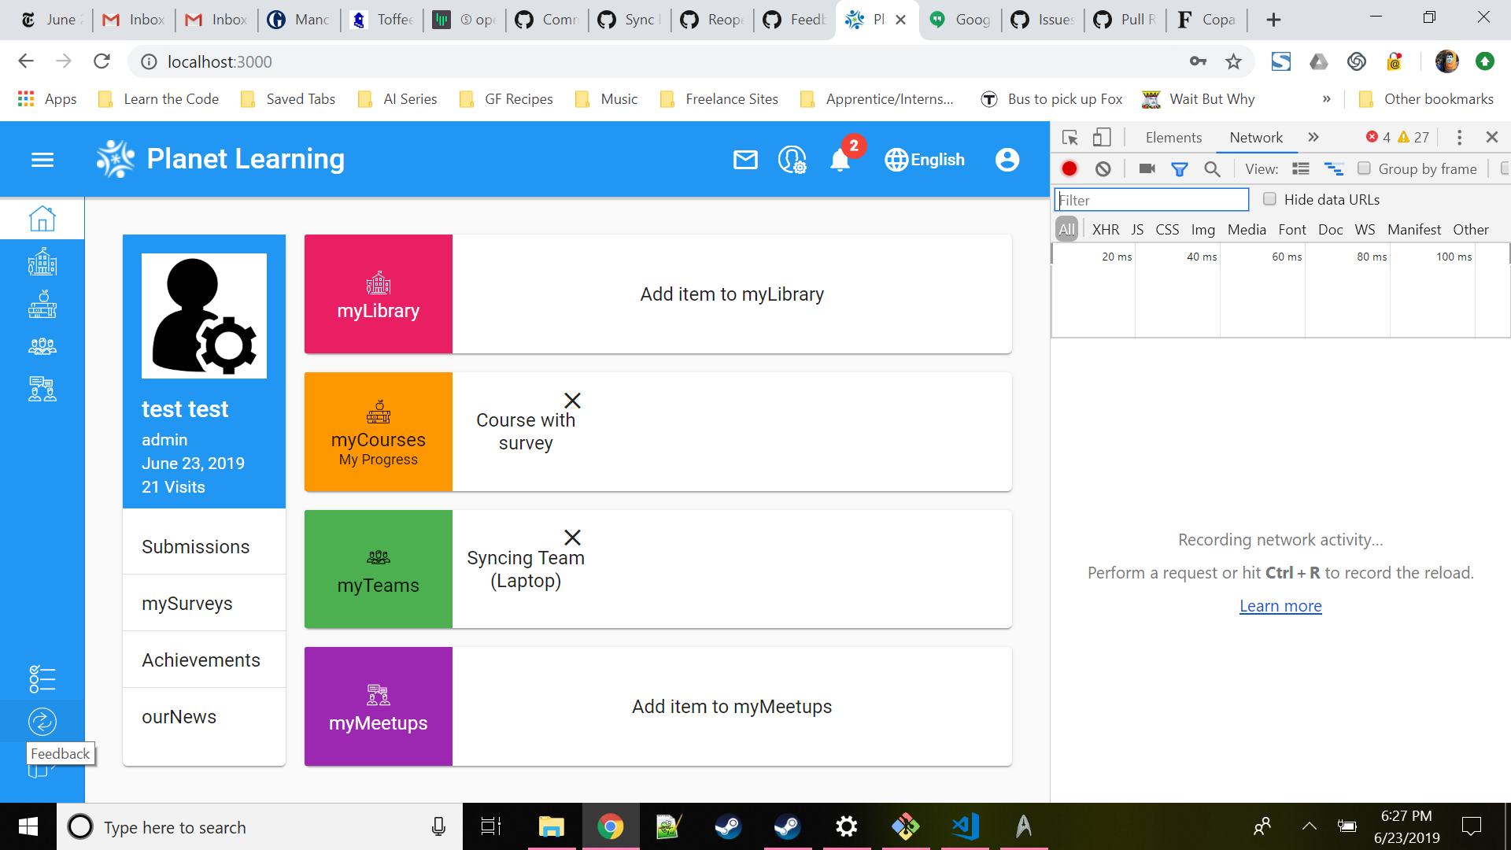Select the DevTools element inspector icon
This screenshot has width=1511, height=850.
(1070, 137)
